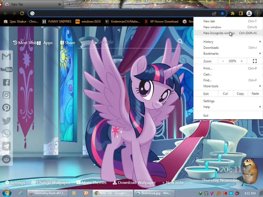Open the windows ISOS bookmark
Image resolution: width=263 pixels, height=197 pixels.
point(88,22)
